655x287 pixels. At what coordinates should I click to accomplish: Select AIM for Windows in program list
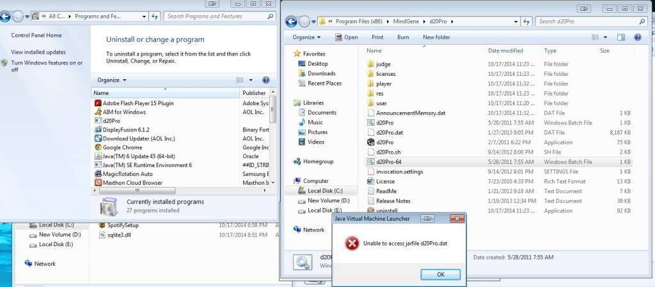click(x=124, y=112)
